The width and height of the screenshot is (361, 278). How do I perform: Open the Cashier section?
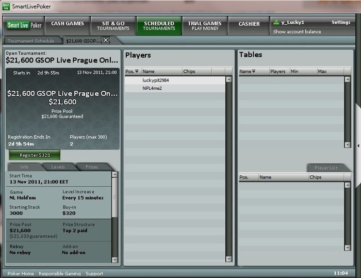(249, 25)
